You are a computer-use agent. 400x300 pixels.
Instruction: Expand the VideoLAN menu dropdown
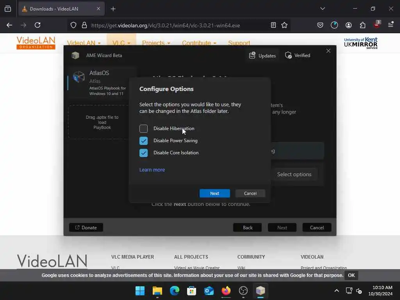tap(84, 43)
